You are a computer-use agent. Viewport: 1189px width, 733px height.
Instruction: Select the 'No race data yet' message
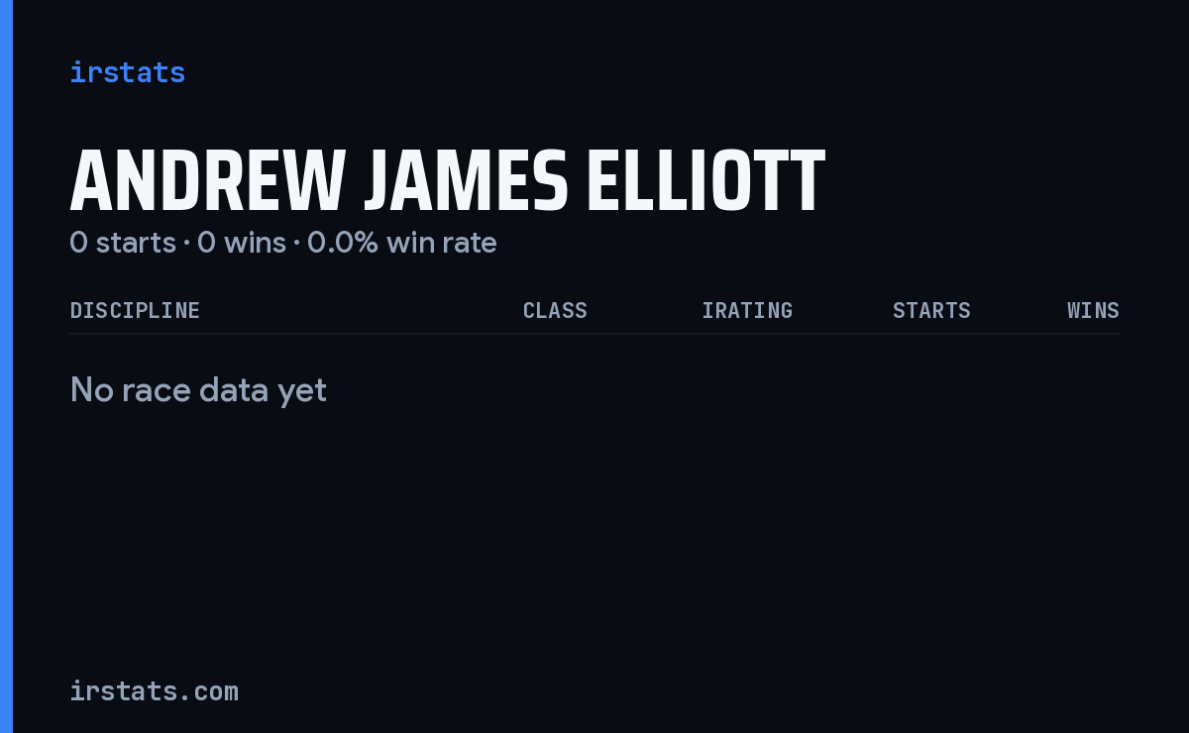pyautogui.click(x=198, y=390)
